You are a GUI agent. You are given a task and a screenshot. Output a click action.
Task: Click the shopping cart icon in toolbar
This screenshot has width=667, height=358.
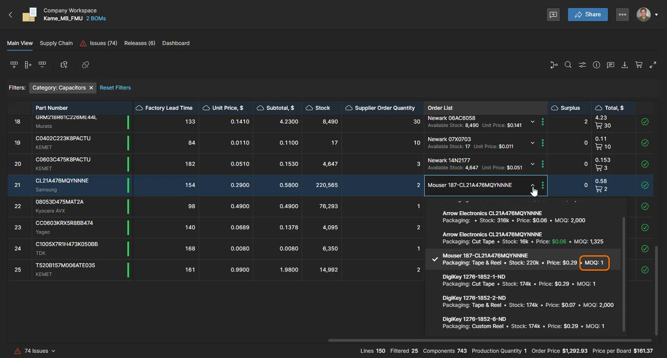click(x=638, y=65)
